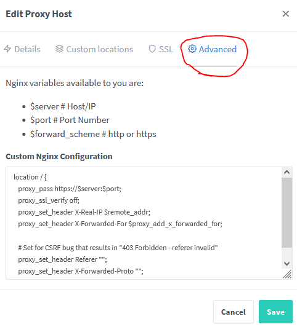Cancel editing the proxy host
The image size is (297, 327).
click(x=234, y=312)
